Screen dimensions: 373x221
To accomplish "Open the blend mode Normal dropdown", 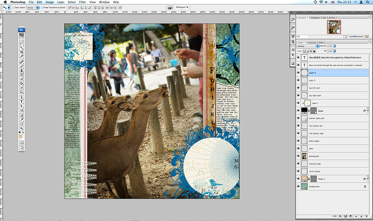I will tap(308, 46).
